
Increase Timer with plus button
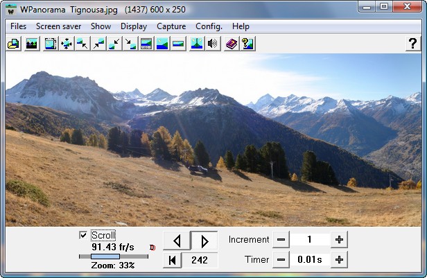point(339,260)
